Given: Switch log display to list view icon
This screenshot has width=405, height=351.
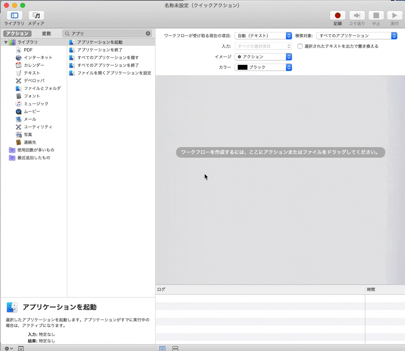Looking at the screenshot, I should [162, 348].
